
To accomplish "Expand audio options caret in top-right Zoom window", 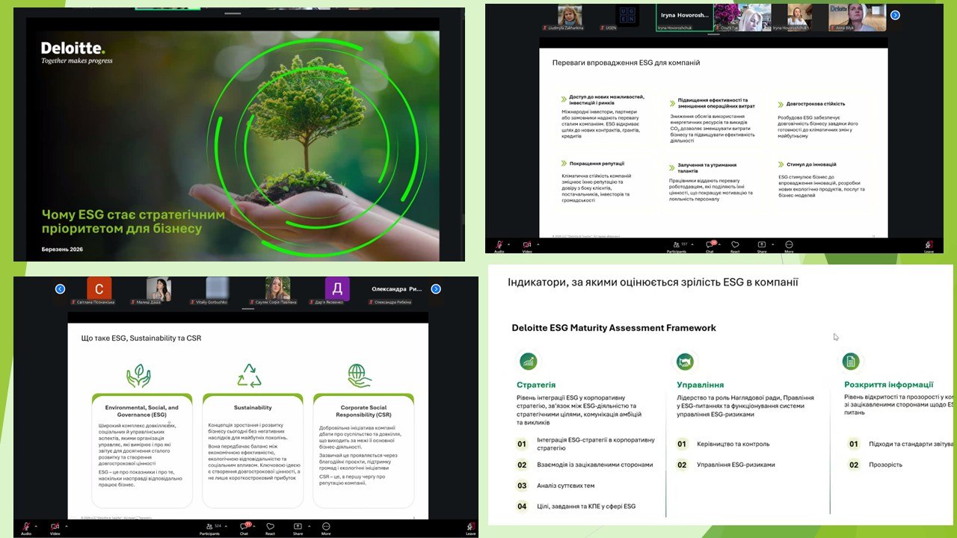I will pos(508,243).
